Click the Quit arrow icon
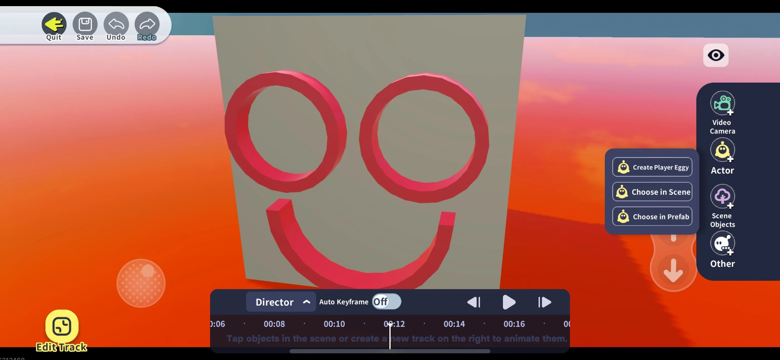This screenshot has width=780, height=360. [x=54, y=24]
